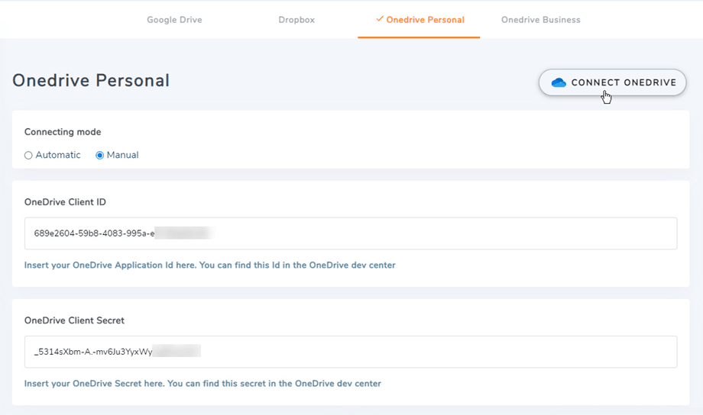Click the orange checkmark beside Onedrive Personal
This screenshot has height=415, width=703.
(380, 19)
